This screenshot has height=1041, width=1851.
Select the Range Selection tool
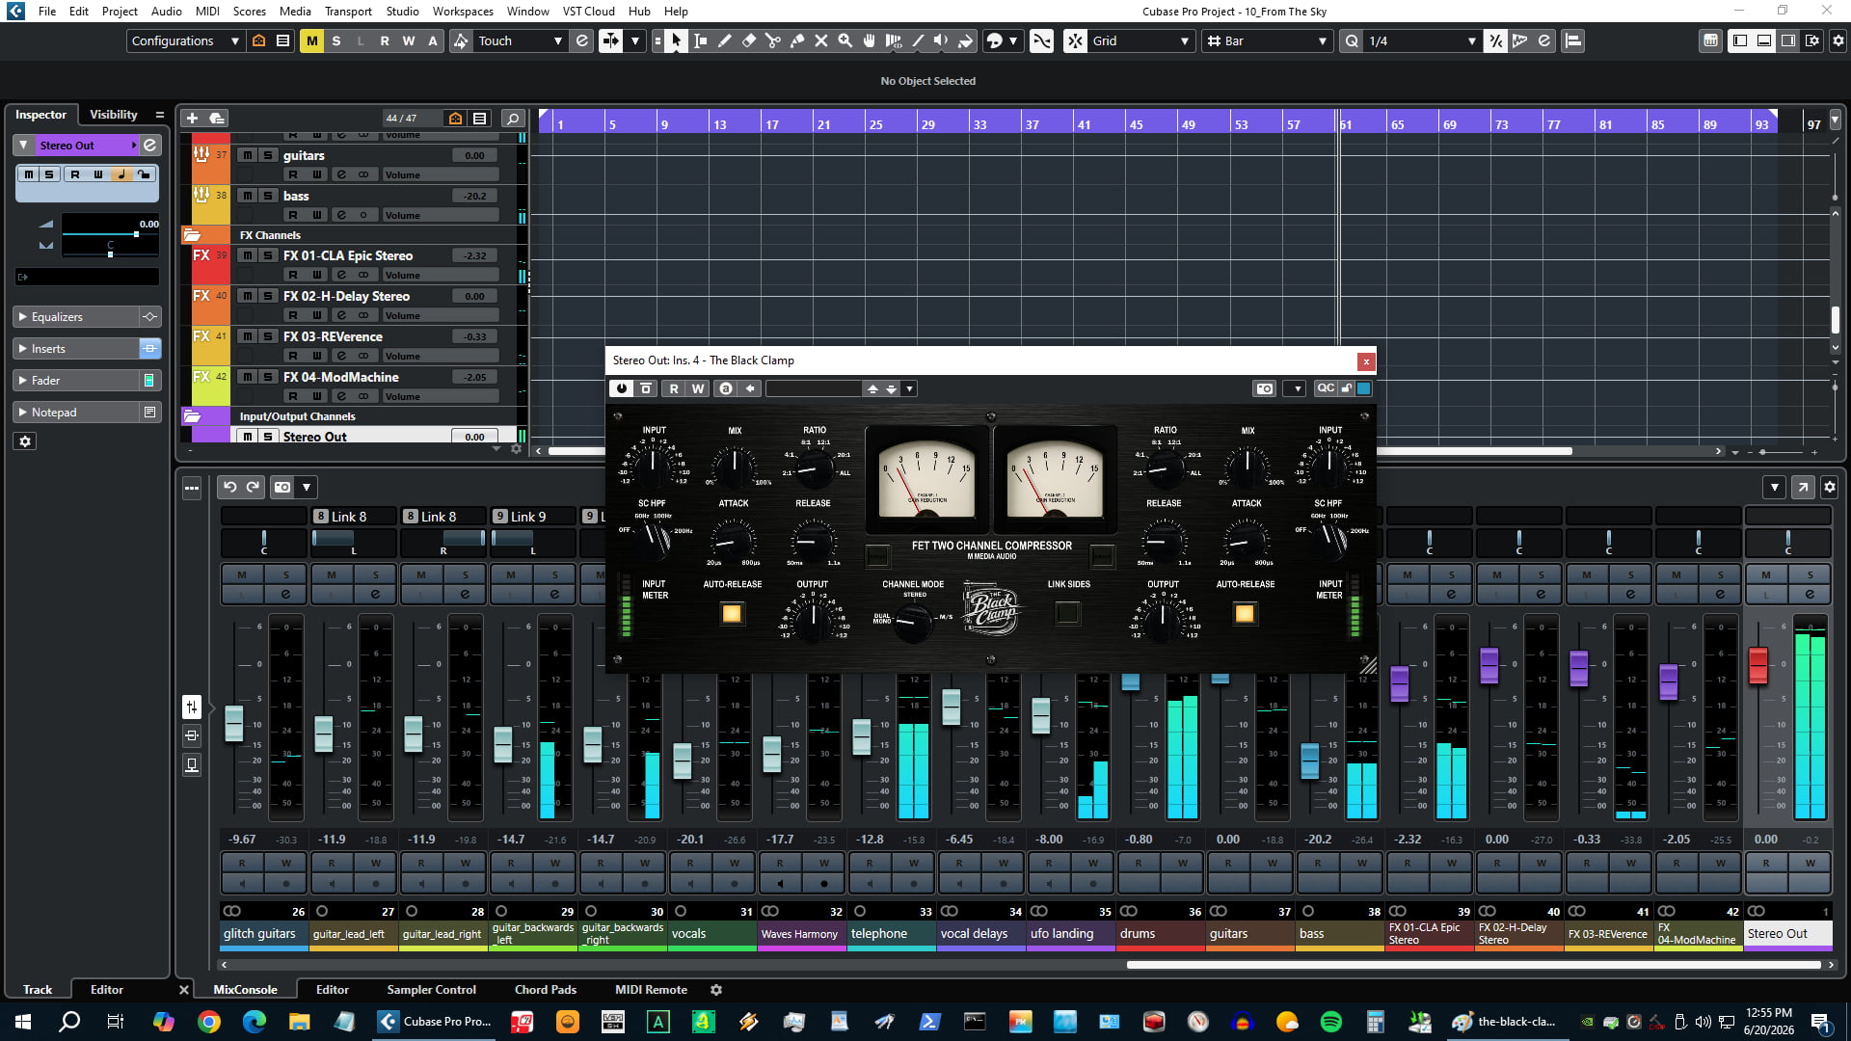tap(700, 40)
